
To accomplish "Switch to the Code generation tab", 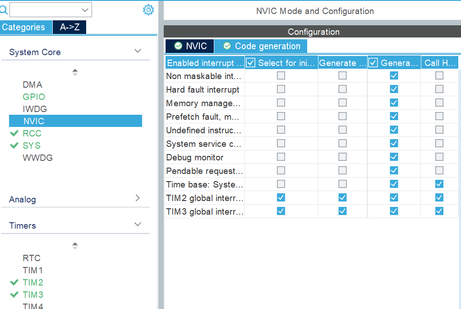I will pyautogui.click(x=261, y=46).
